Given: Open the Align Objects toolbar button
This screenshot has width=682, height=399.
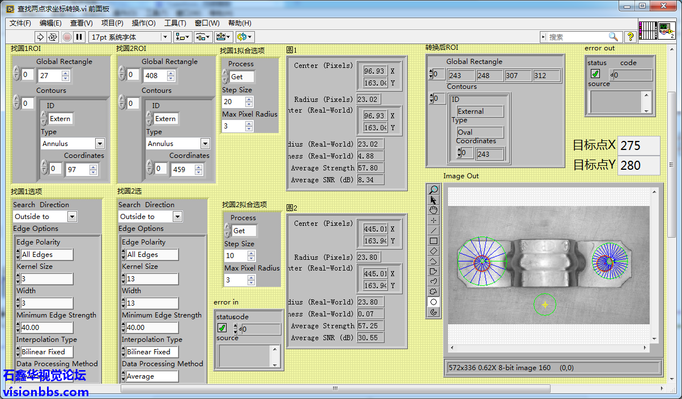Looking at the screenshot, I should [183, 37].
